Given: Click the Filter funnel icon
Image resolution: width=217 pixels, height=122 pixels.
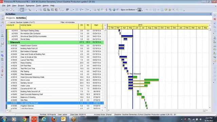Looking at the screenshot, I should [x=80, y=10].
